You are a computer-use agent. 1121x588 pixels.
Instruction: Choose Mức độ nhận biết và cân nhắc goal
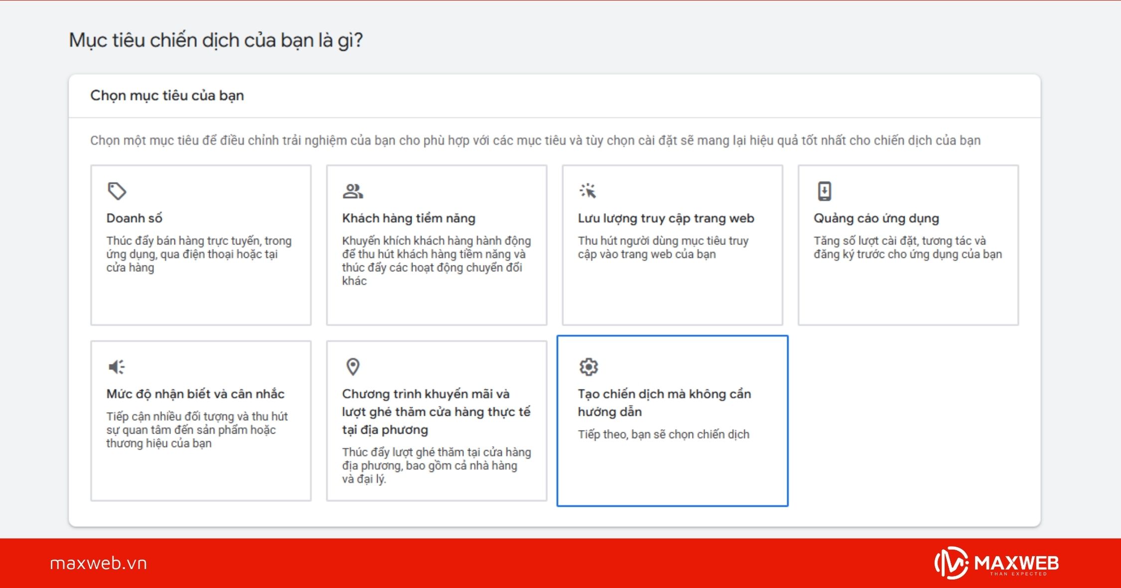point(201,421)
